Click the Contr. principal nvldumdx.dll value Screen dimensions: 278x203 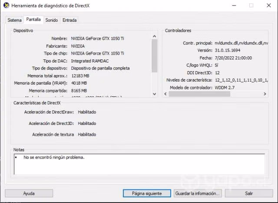coord(241,43)
